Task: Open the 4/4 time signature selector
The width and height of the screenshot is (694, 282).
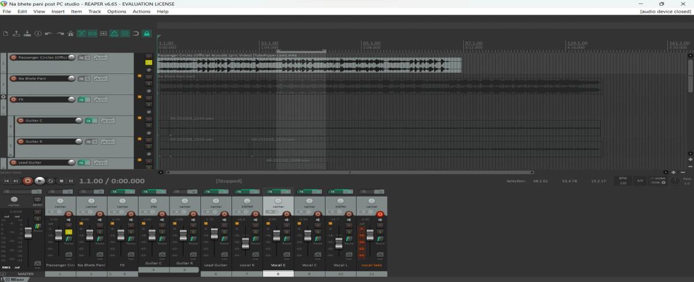Action: (x=640, y=181)
